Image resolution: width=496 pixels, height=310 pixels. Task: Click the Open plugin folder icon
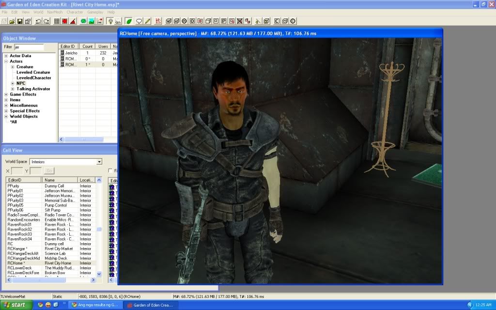pyautogui.click(x=12, y=21)
